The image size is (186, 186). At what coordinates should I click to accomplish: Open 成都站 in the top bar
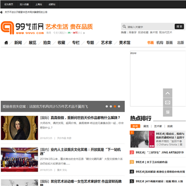pyautogui.click(x=52, y=4)
